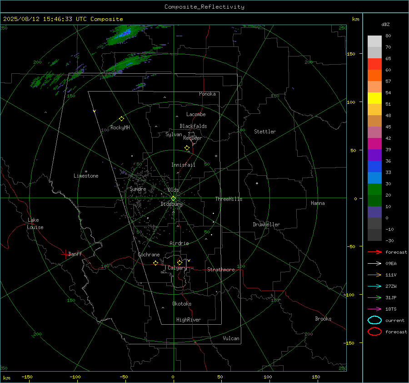The height and width of the screenshot is (383, 409).
Task: Click the 80 dBZ light gray swatch
Action: pyautogui.click(x=374, y=41)
